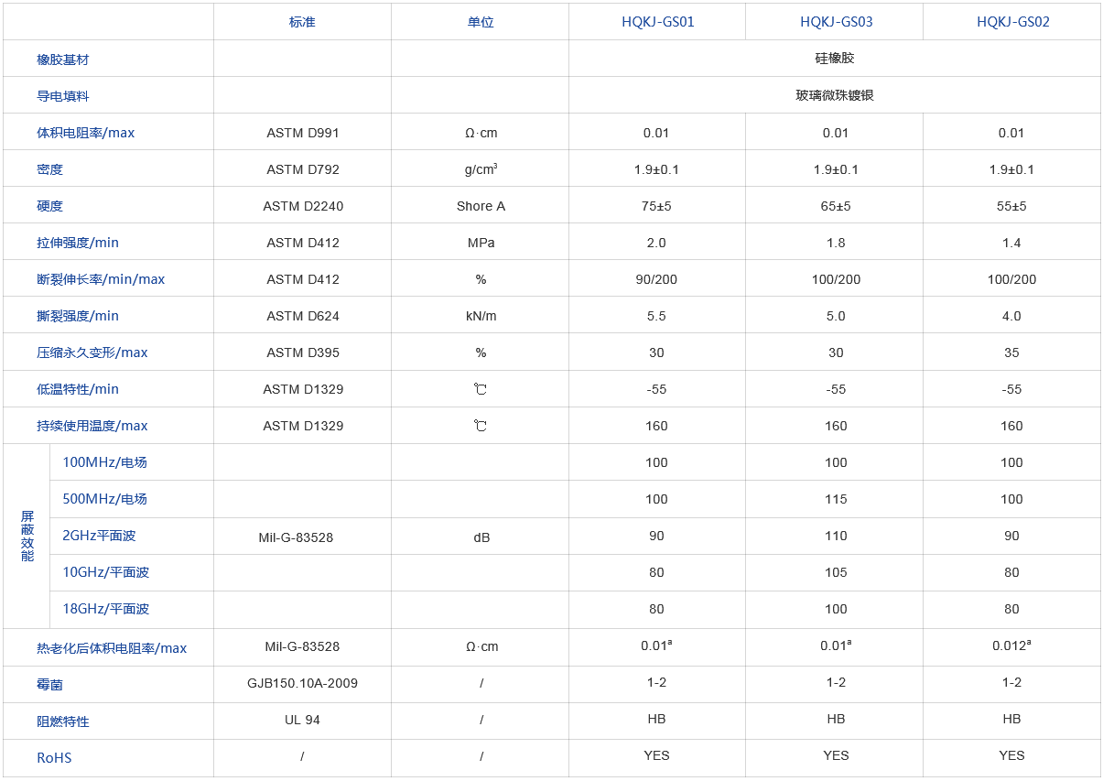Select the HQKJ-GS02 column header
The width and height of the screenshot is (1103, 781).
pos(1012,22)
